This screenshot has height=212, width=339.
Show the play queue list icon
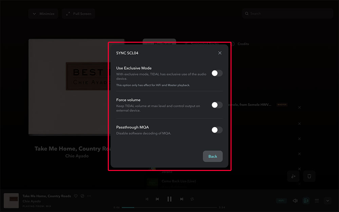pyautogui.click(x=317, y=200)
